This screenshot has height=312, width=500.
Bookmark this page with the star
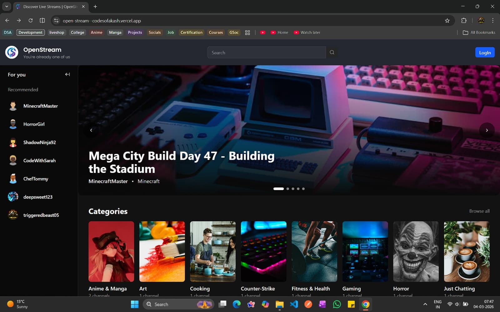[447, 21]
